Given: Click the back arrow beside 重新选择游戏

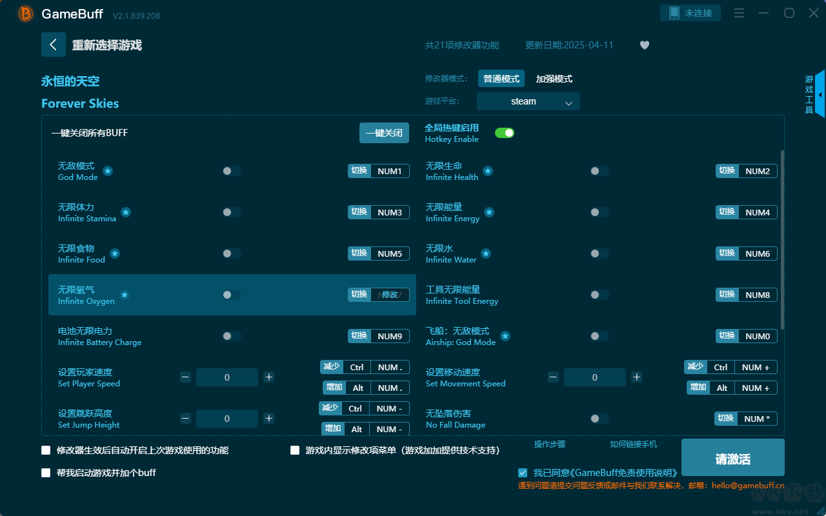Looking at the screenshot, I should tap(54, 45).
